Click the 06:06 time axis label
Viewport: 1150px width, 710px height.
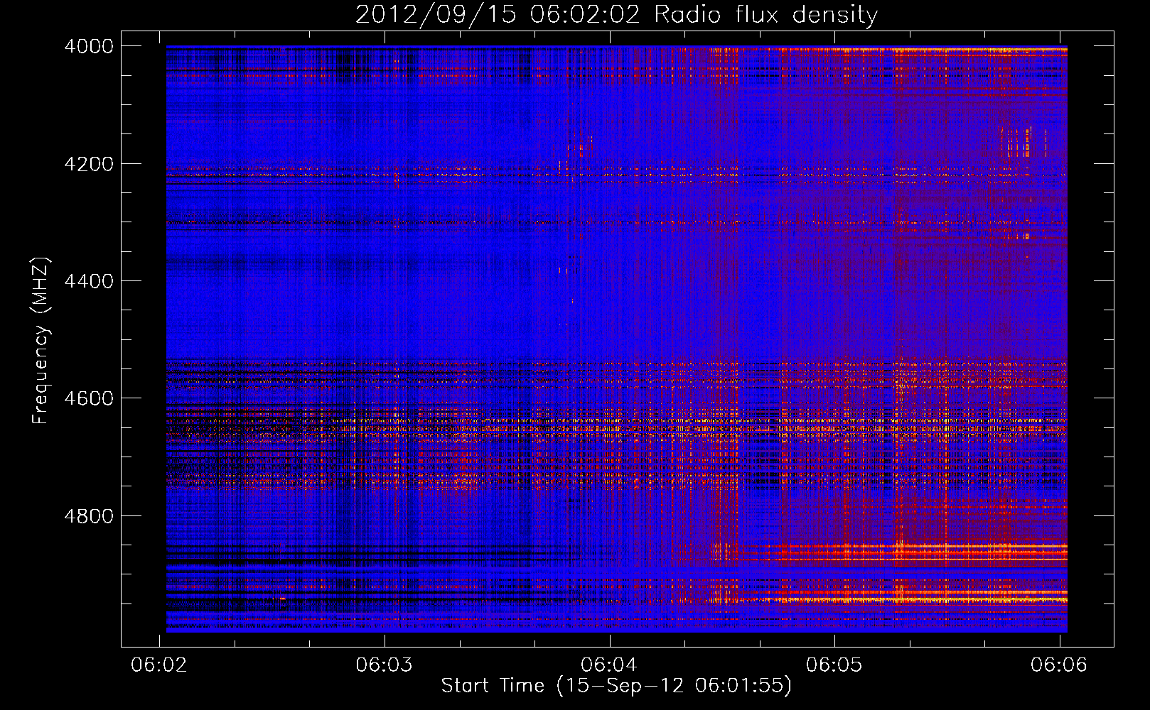[1059, 665]
